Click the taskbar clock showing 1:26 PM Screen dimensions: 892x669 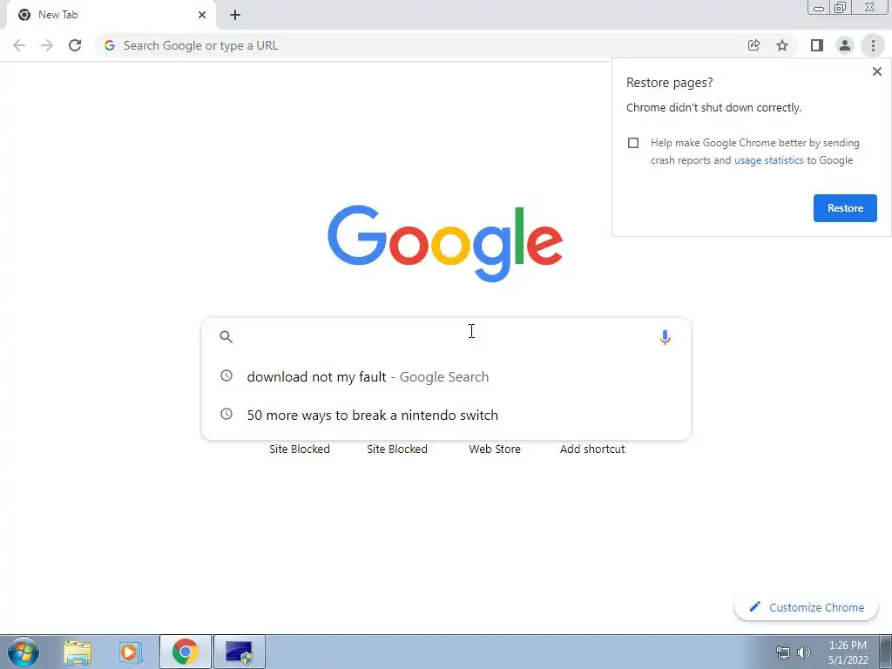coord(848,652)
